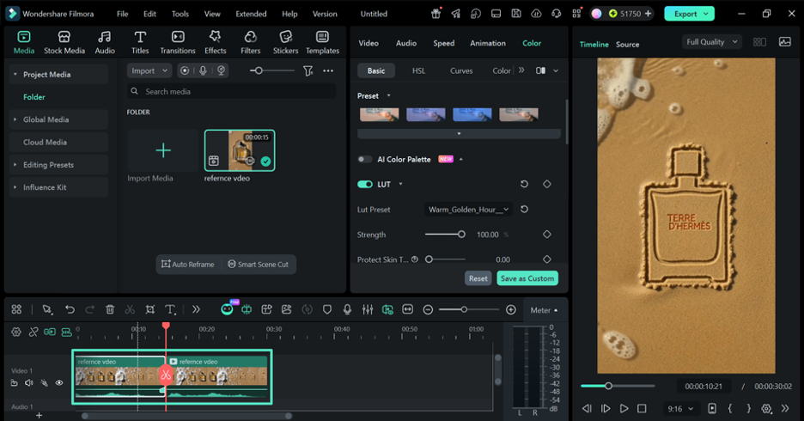Toggle the AI Color Palette switch

click(364, 159)
